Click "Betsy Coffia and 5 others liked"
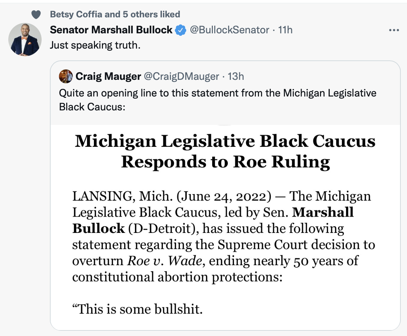The image size is (407, 336). 115,14
